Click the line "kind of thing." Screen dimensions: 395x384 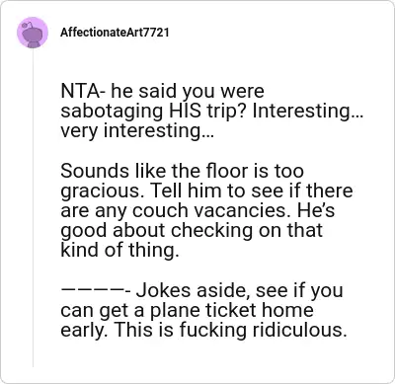[x=119, y=251]
